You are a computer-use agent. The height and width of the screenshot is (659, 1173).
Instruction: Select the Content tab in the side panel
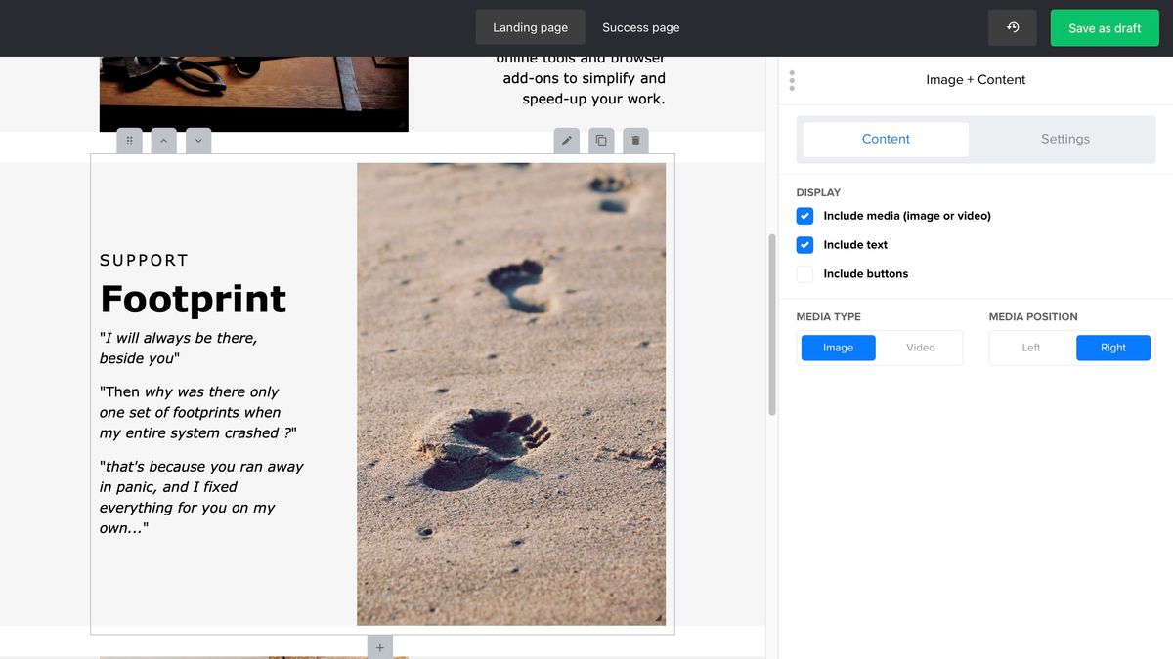pyautogui.click(x=885, y=139)
